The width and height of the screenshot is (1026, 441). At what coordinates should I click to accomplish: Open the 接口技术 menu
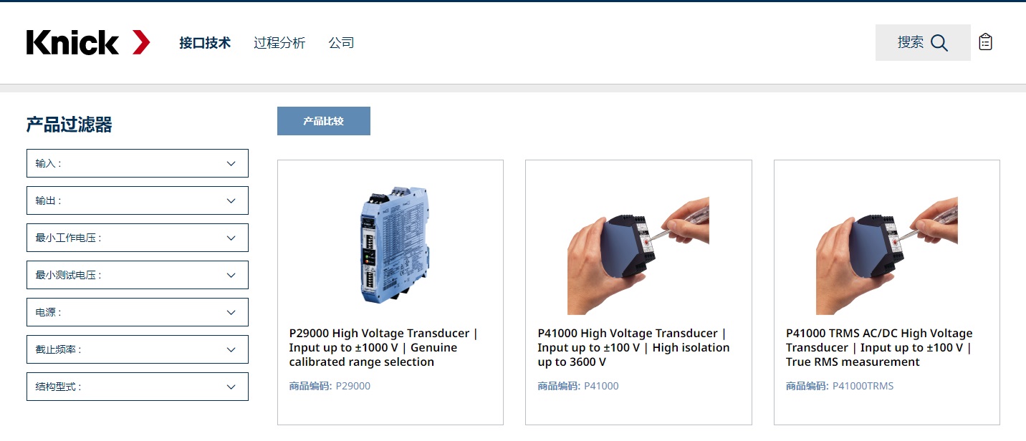coord(205,43)
